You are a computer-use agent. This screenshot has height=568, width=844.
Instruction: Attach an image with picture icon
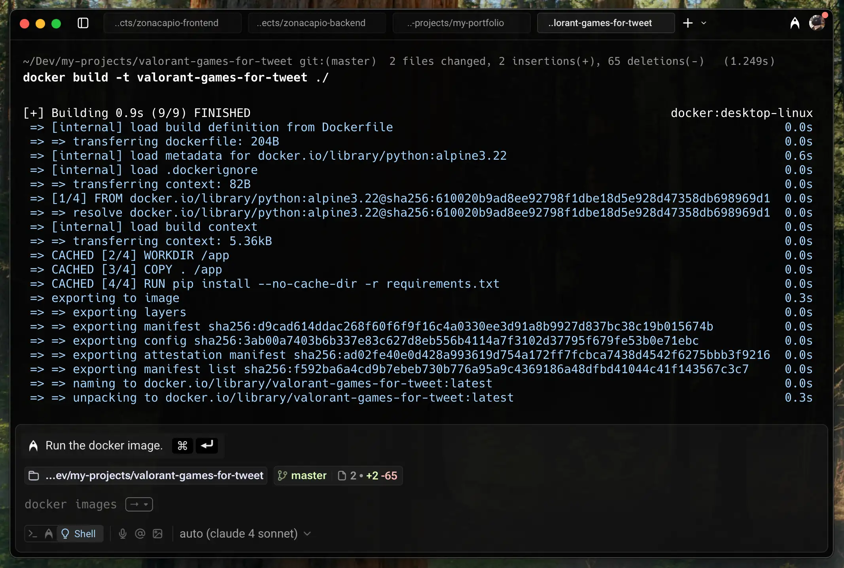[x=157, y=534]
